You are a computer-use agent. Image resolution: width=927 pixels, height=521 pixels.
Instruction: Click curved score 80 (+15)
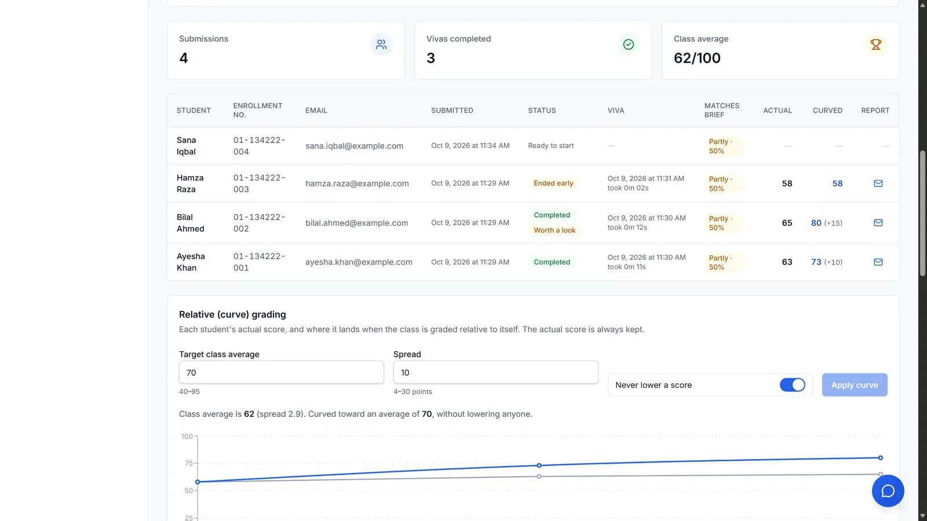click(827, 223)
